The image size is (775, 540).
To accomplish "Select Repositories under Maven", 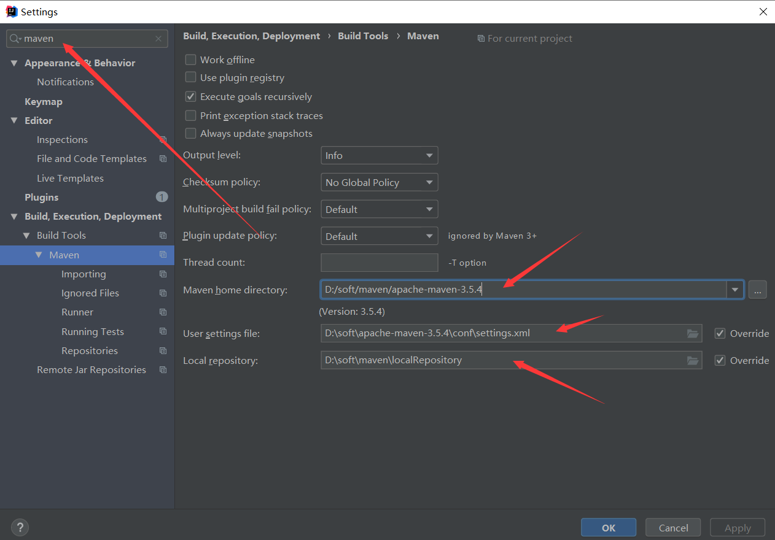I will coord(90,351).
